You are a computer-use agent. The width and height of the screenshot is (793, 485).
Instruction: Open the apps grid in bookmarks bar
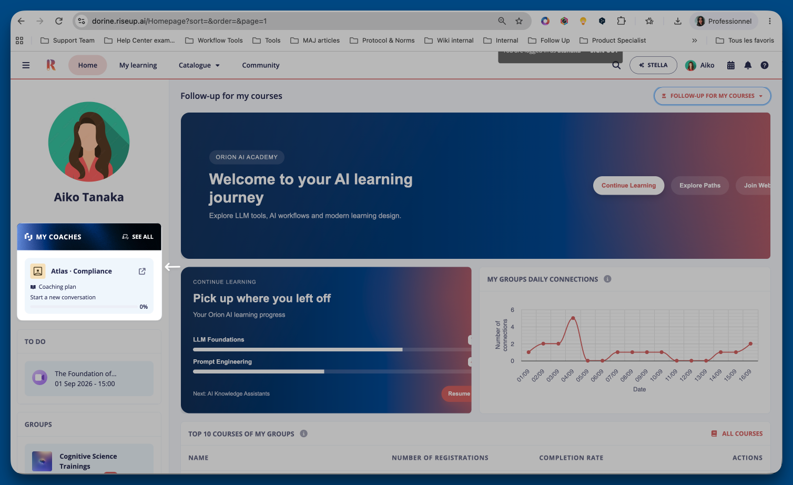(19, 41)
